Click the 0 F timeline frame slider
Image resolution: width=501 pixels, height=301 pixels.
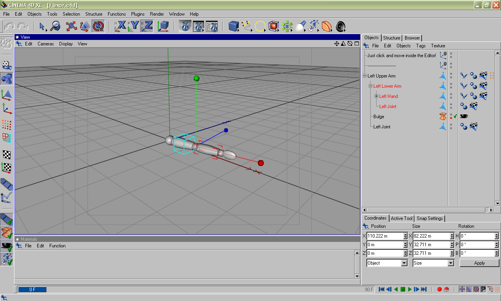32,290
